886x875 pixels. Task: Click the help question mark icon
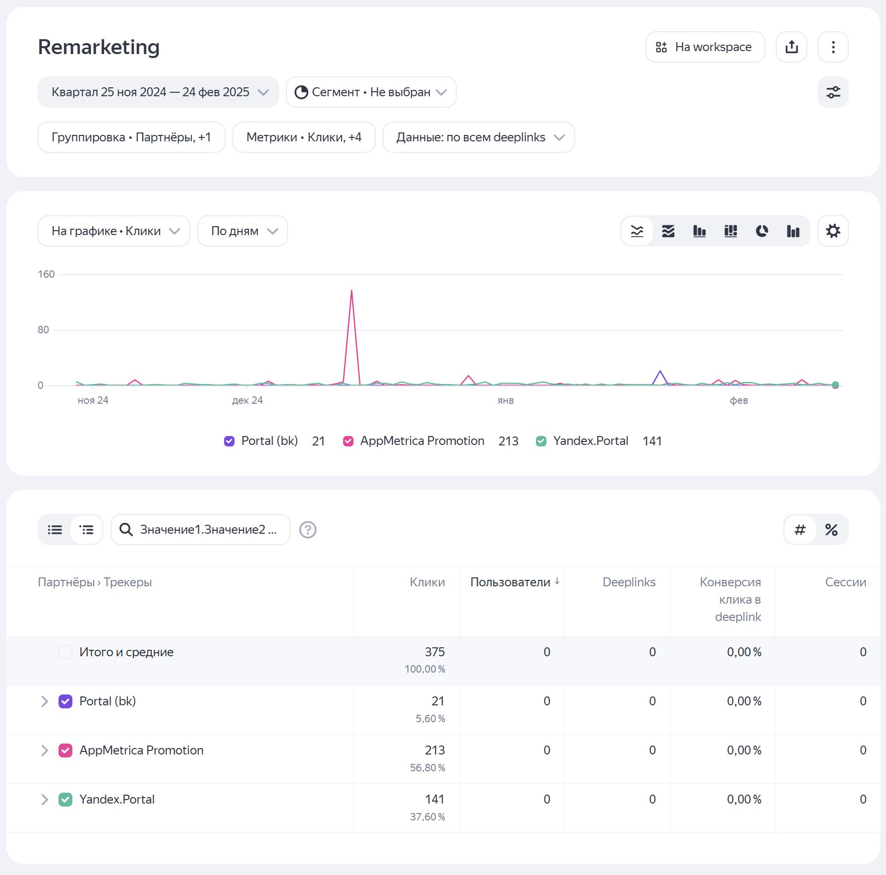tap(308, 530)
